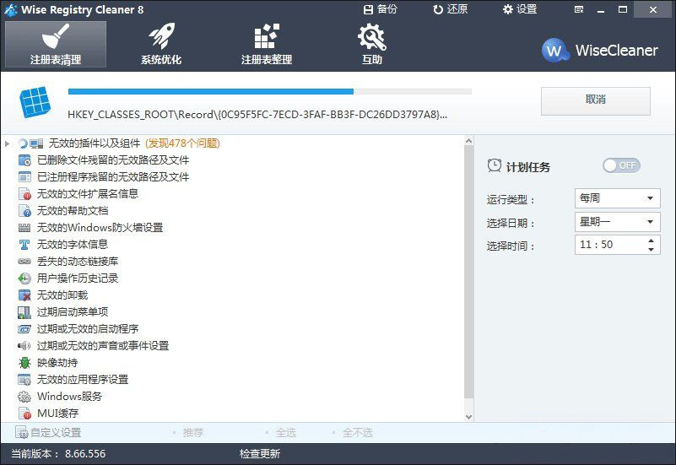Click 检查更新 in status bar
Viewport: 676px width, 465px height.
(x=260, y=454)
